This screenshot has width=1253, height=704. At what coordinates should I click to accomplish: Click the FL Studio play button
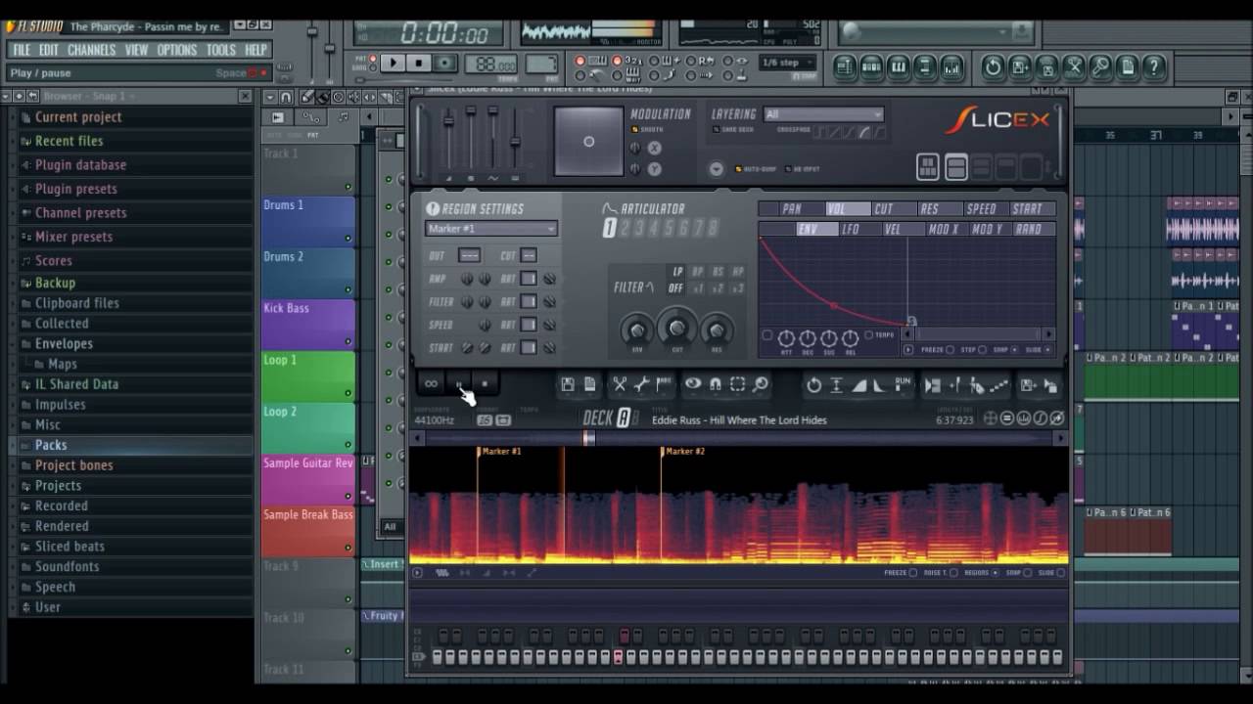[x=393, y=63]
